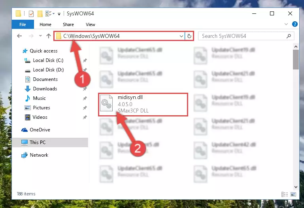Select Network in navigation pane
This screenshot has height=208, width=304.
tap(39, 155)
